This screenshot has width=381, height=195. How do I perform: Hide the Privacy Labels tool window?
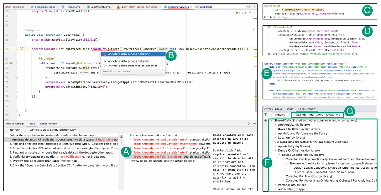(254, 124)
